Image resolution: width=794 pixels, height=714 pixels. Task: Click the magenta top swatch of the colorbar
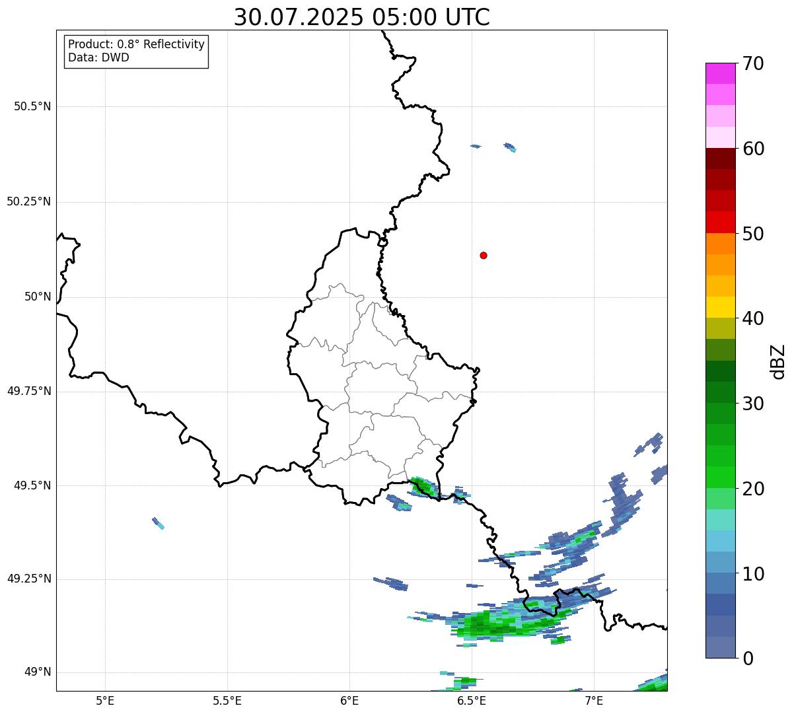coord(720,73)
